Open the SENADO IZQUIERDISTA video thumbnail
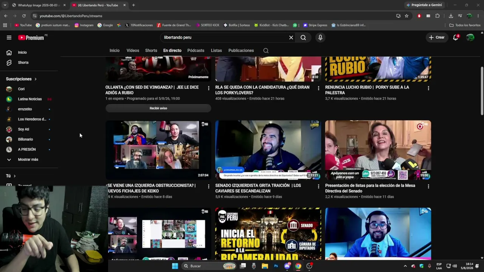This screenshot has height=272, width=484. (x=268, y=150)
